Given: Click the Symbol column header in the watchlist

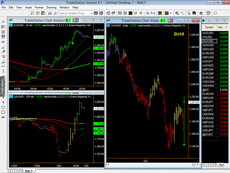Looking at the screenshot, I should pyautogui.click(x=209, y=27).
